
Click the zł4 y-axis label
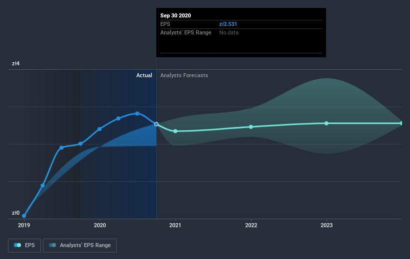pyautogui.click(x=15, y=63)
